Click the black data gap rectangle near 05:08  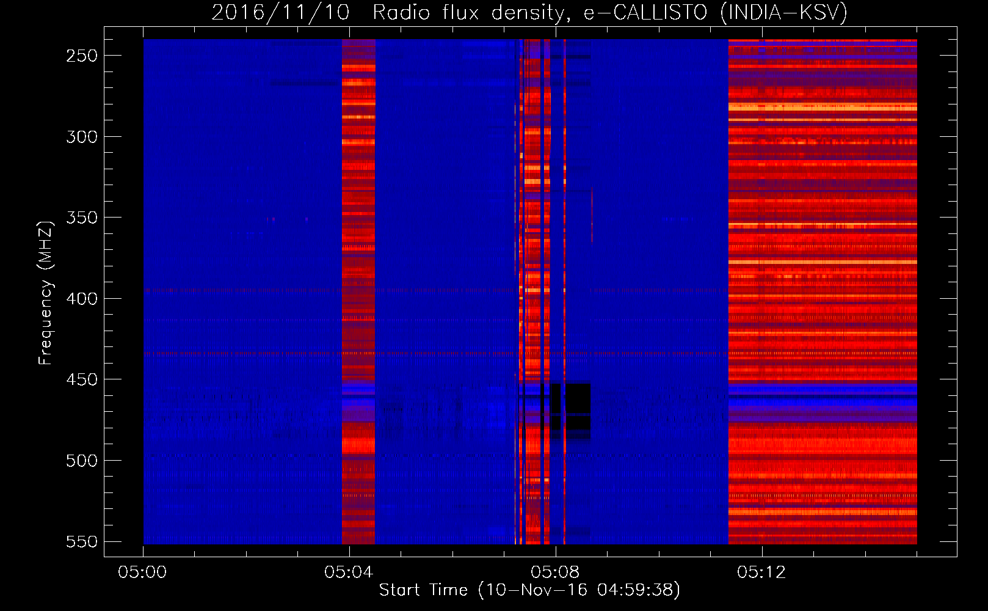578,406
